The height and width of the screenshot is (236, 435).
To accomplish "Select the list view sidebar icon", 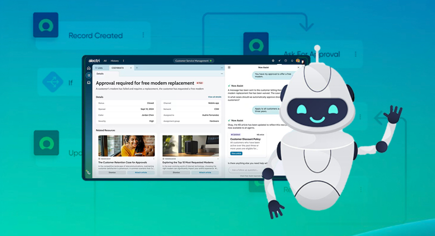I will coord(89,75).
